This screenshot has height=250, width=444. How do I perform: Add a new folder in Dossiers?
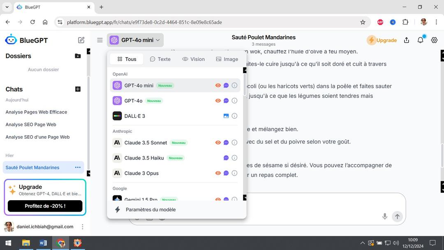coord(78,56)
